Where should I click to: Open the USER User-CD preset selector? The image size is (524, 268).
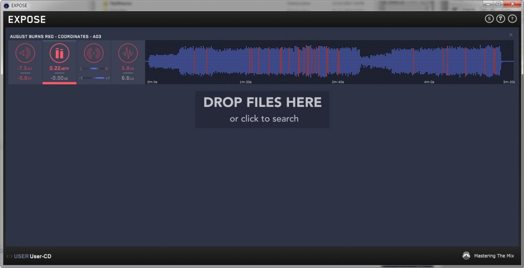point(33,257)
